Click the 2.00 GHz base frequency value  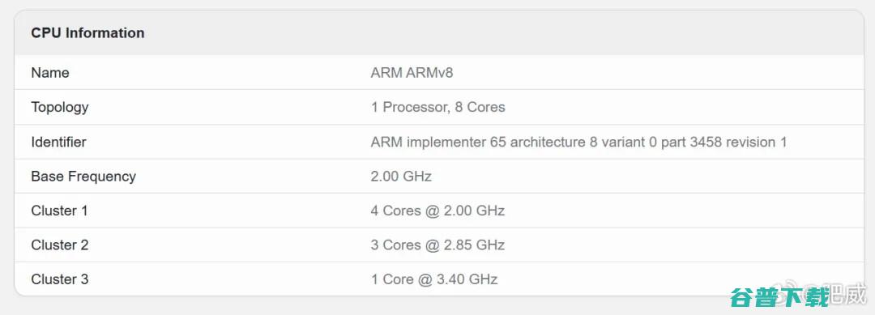click(401, 177)
